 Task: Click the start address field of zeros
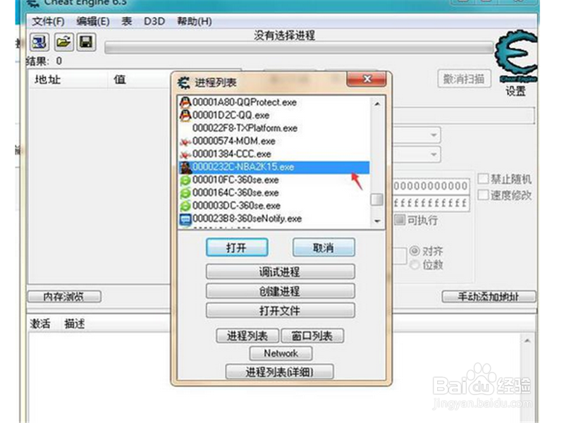pos(431,186)
